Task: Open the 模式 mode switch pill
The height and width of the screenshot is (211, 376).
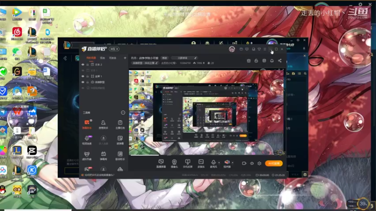Action: coord(114,49)
